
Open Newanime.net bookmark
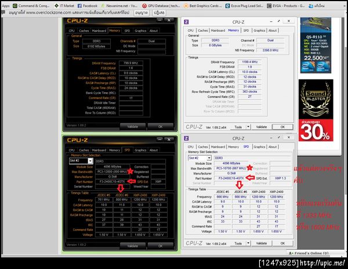(x=119, y=6)
